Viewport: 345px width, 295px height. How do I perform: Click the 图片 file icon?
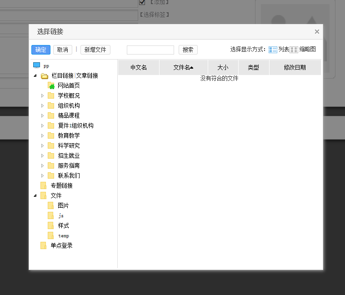click(x=51, y=205)
